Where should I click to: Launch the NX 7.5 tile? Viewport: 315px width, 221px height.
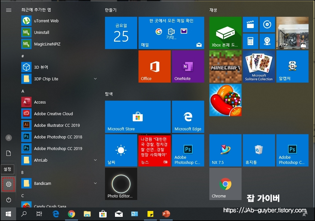coord(225,150)
